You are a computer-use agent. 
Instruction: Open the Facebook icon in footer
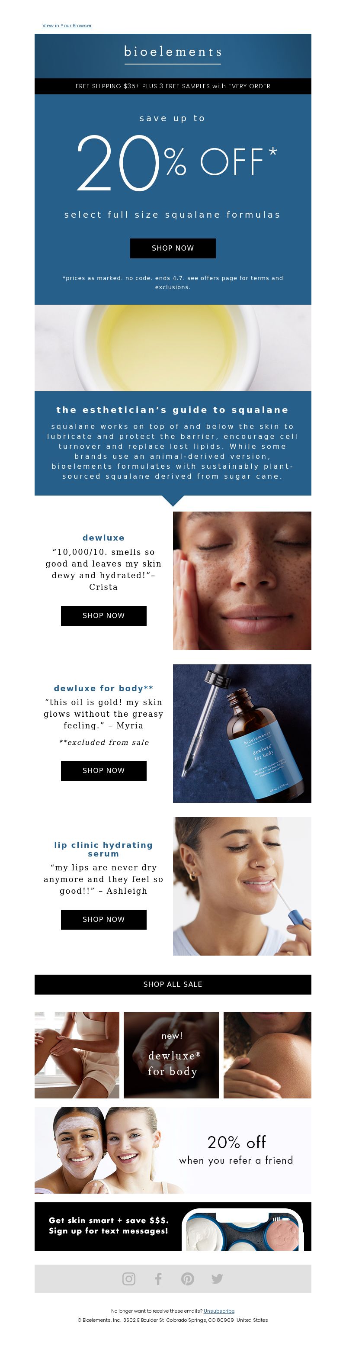158,1278
